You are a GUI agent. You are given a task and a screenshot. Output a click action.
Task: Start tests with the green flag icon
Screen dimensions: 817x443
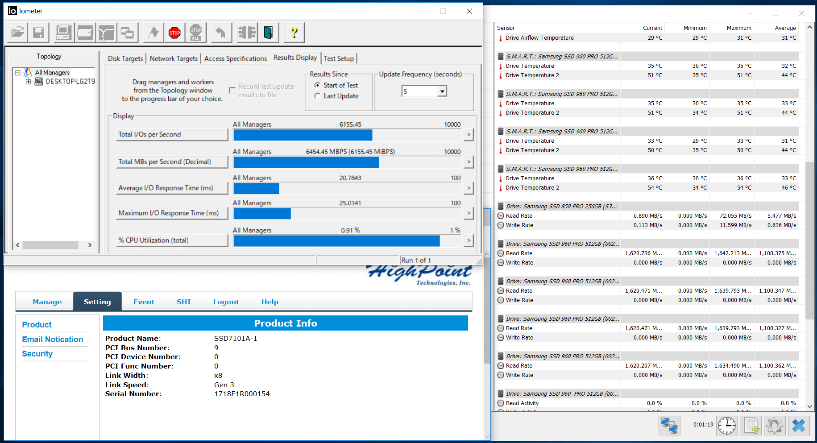(x=153, y=33)
